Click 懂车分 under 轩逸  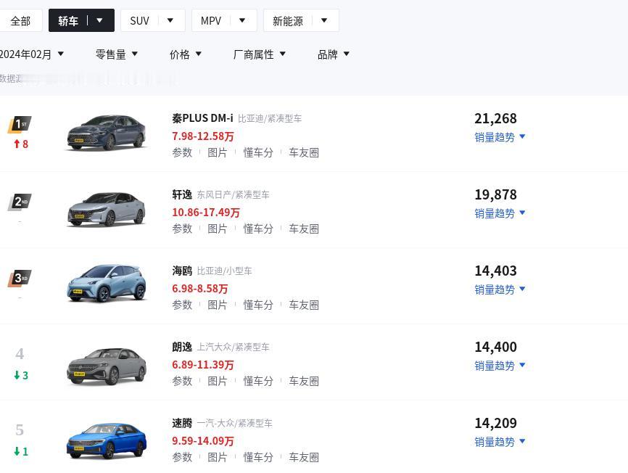click(x=258, y=229)
